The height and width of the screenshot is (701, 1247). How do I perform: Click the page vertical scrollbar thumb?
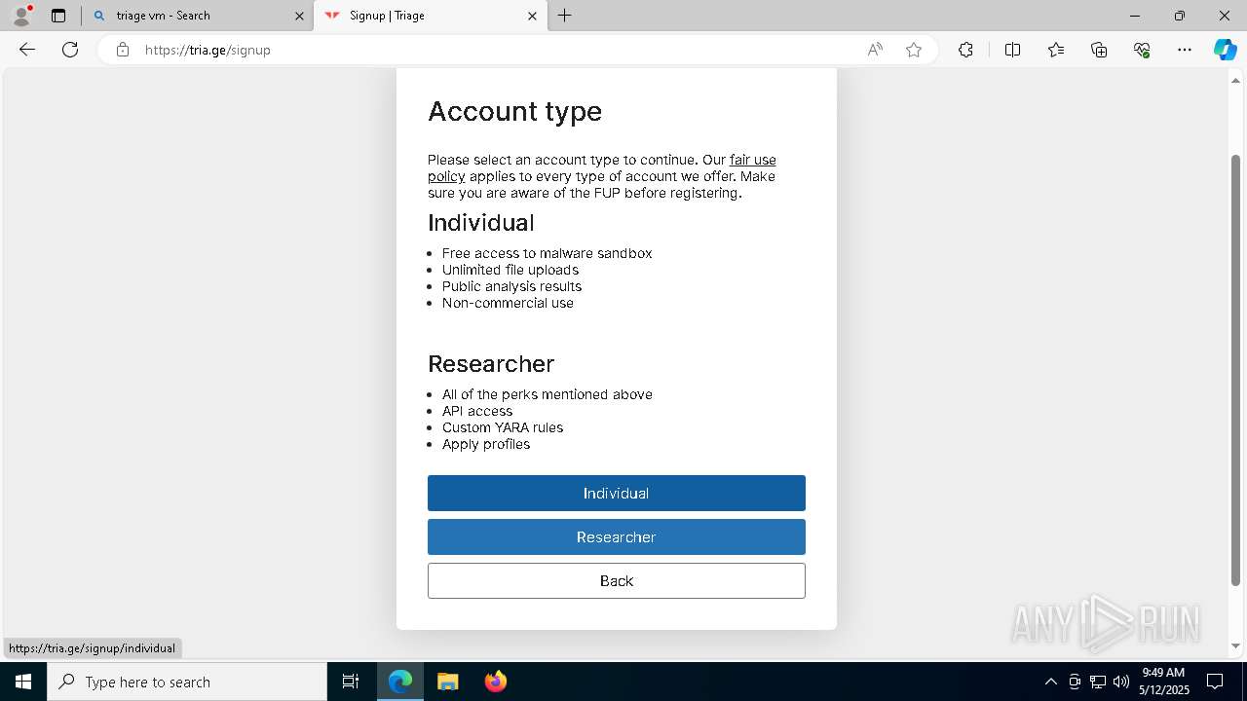1236,370
